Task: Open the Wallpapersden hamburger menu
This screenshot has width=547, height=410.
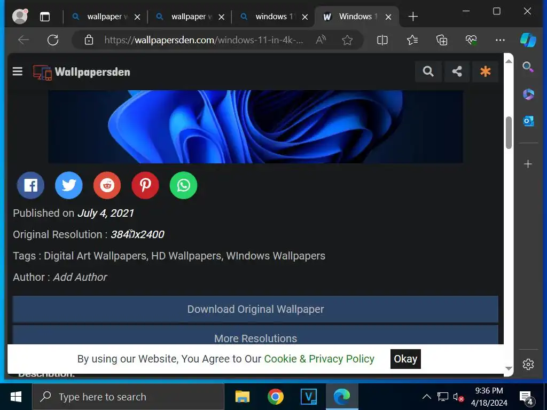Action: [18, 72]
